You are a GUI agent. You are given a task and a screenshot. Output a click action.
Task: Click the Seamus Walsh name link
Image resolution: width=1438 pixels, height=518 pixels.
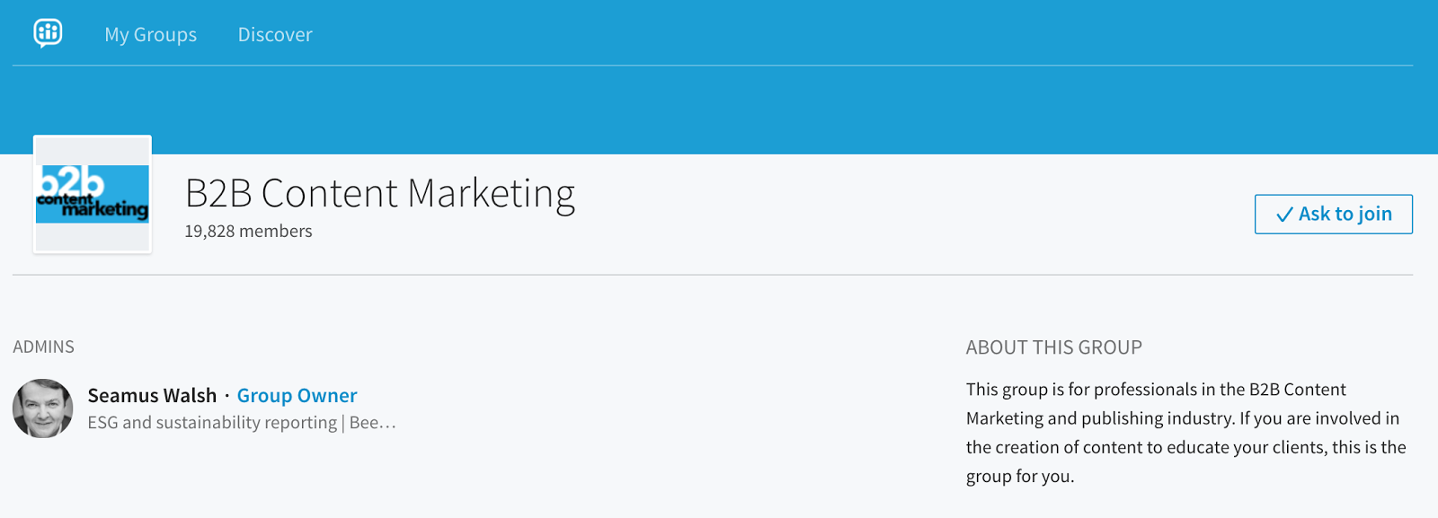[152, 396]
